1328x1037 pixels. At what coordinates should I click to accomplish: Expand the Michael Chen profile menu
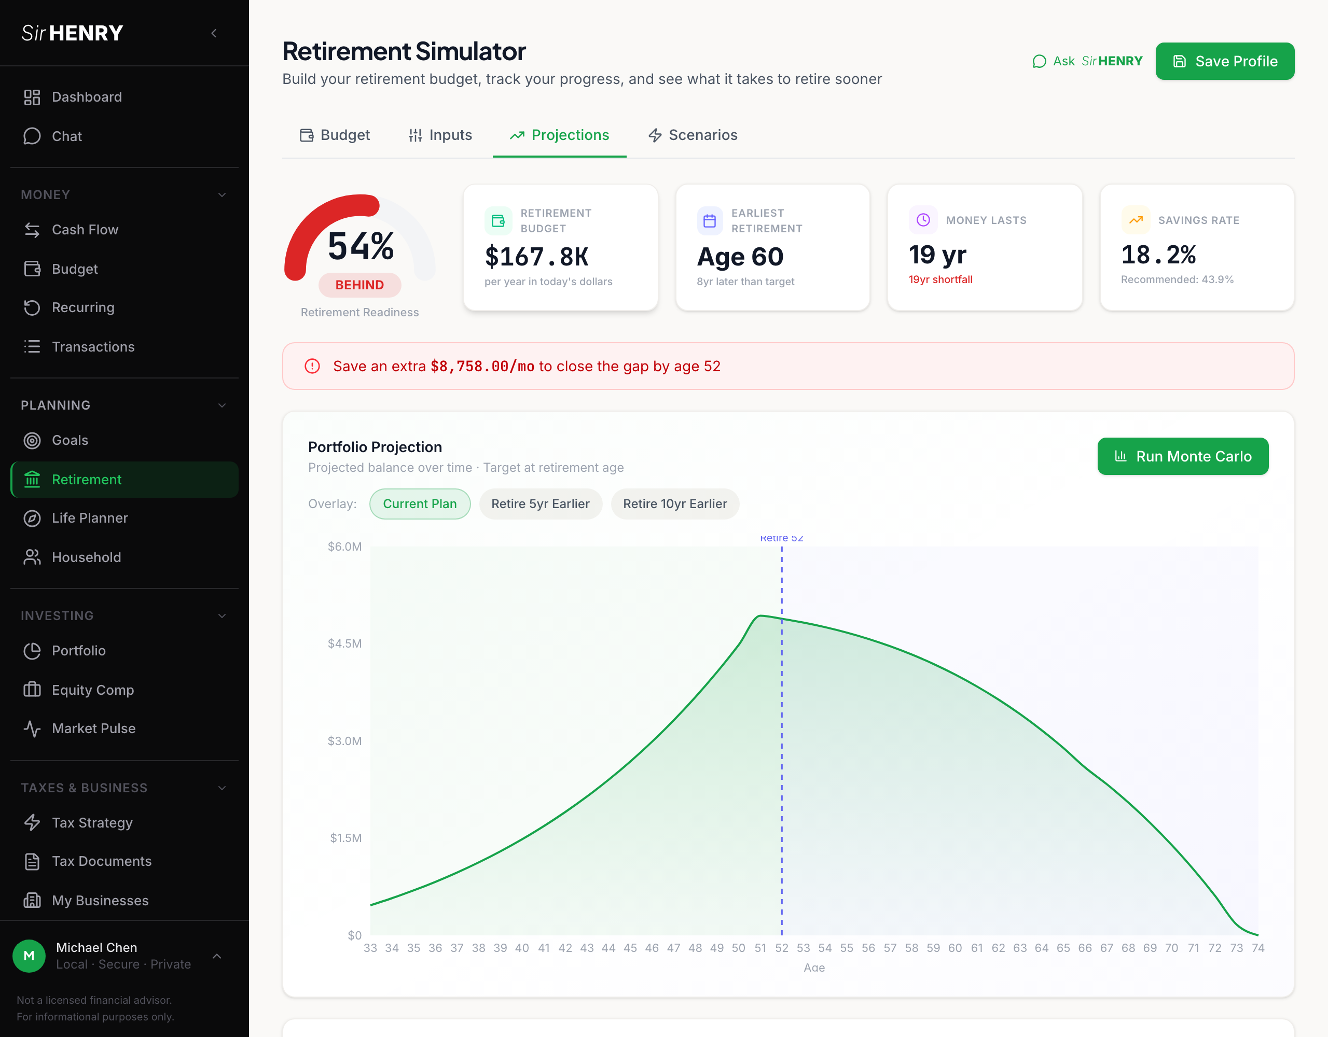(x=217, y=956)
